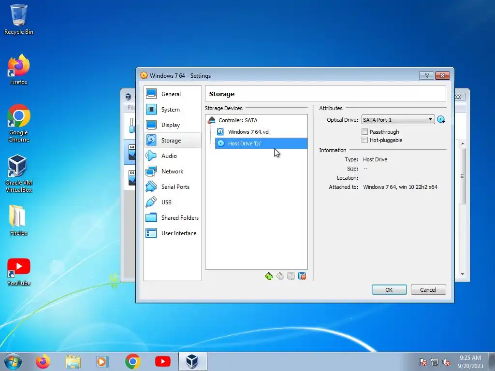Viewport: 495px width, 371px height.
Task: Click the Action Center flag tray icon
Action: click(x=423, y=362)
